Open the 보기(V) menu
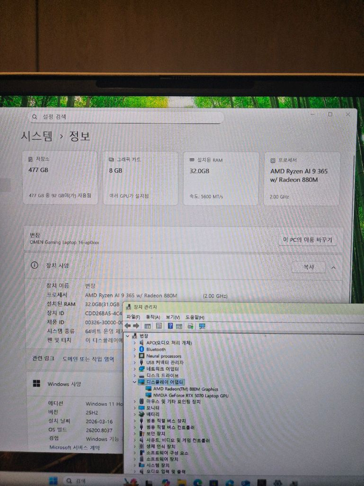This screenshot has width=364, height=486. coord(173,317)
